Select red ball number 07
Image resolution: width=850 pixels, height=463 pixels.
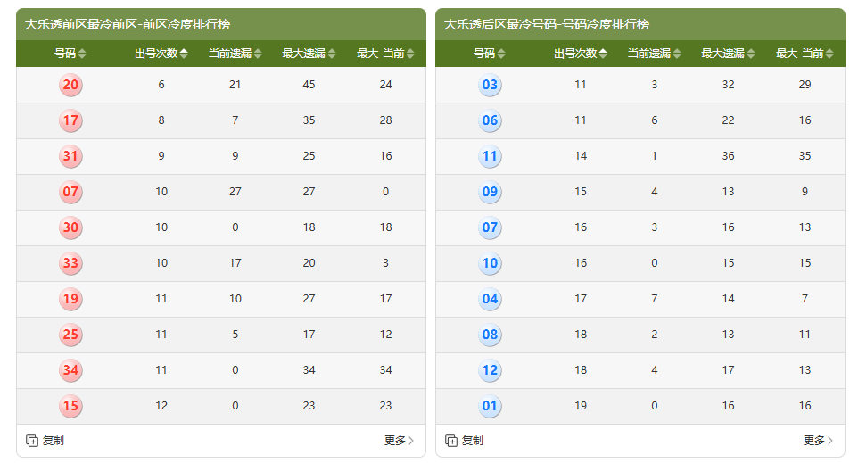[x=70, y=192]
